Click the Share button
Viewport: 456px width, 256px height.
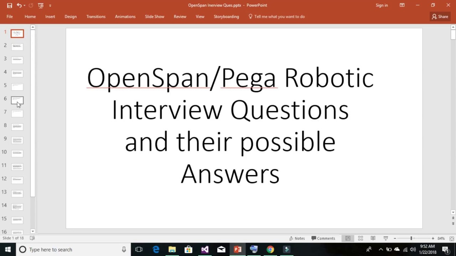coord(440,16)
